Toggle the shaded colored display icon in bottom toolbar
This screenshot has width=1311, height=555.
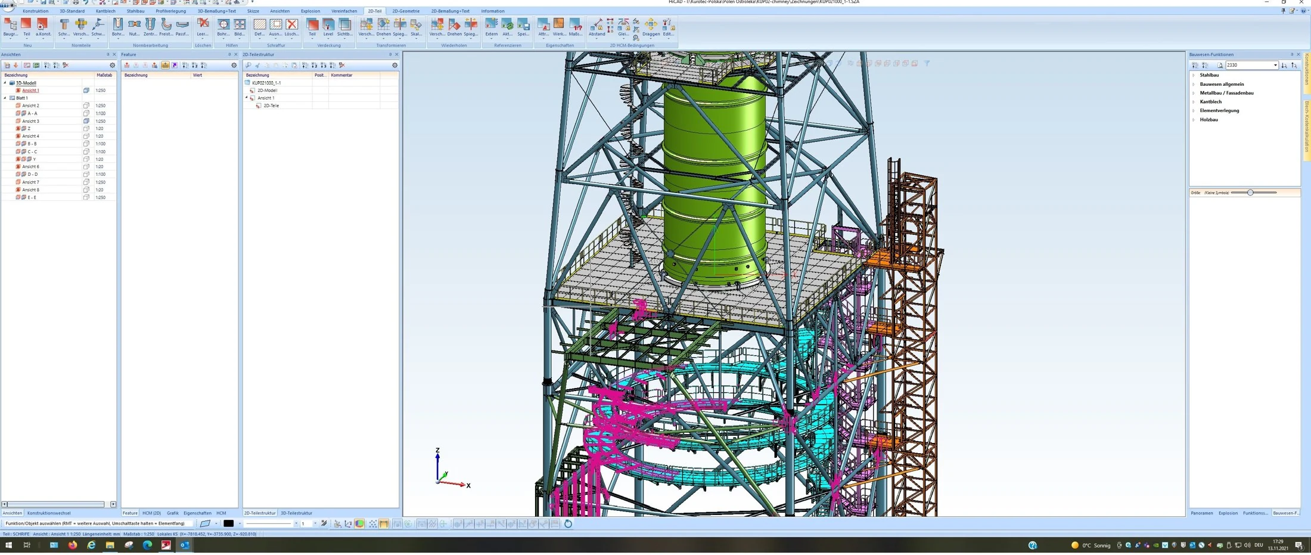pos(359,524)
